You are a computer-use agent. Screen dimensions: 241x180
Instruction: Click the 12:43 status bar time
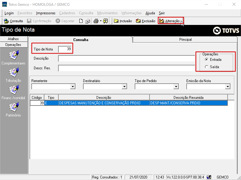pyautogui.click(x=160, y=177)
